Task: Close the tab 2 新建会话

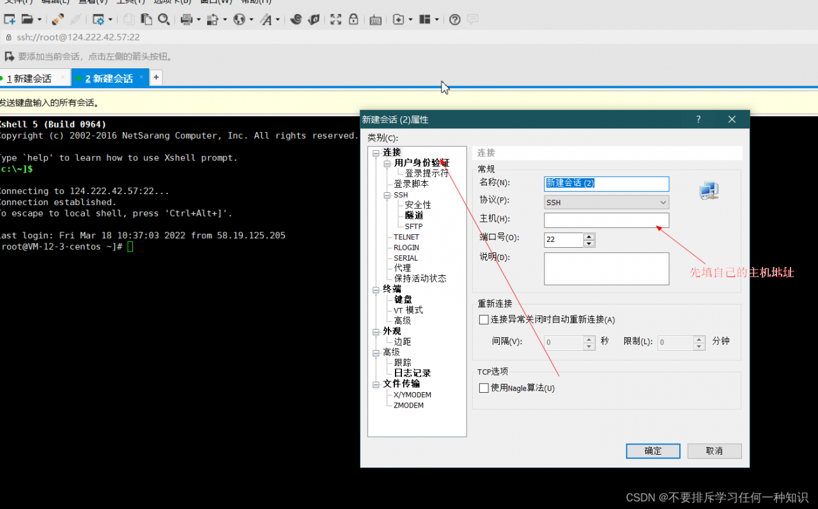Action: tap(141, 77)
